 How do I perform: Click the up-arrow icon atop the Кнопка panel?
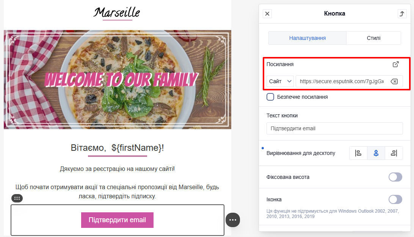click(402, 13)
